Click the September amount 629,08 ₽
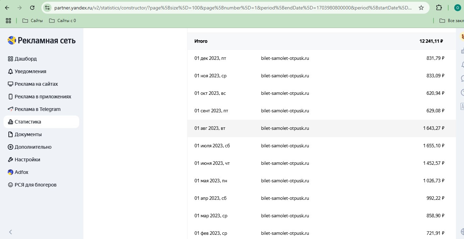464x239 pixels. pos(435,111)
